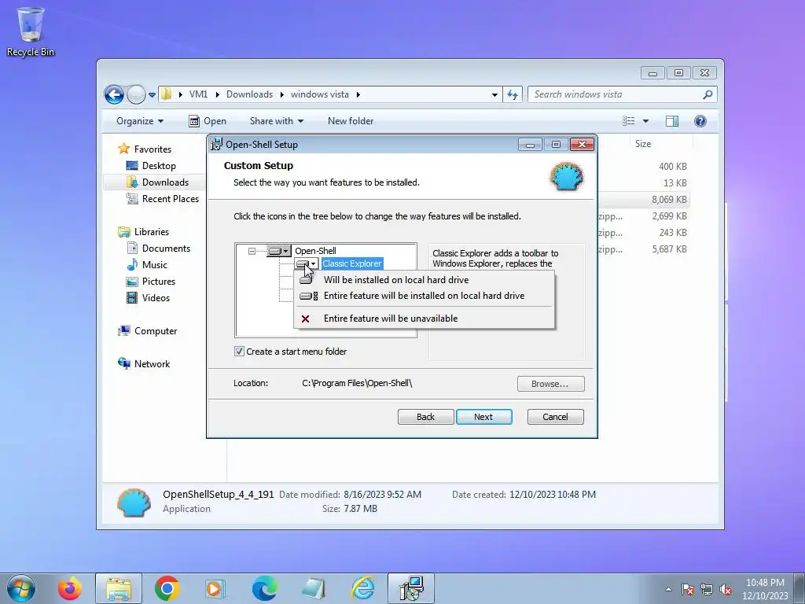Select Libraries in the navigation pane
Image resolution: width=805 pixels, height=604 pixels.
tap(152, 232)
